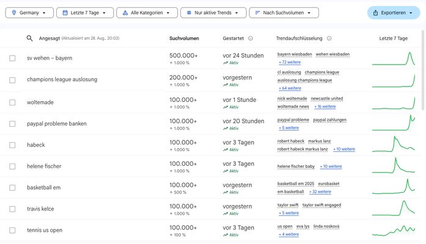This screenshot has height=244, width=426.
Task: Click info icon next to Gestartet
Action: click(x=251, y=38)
